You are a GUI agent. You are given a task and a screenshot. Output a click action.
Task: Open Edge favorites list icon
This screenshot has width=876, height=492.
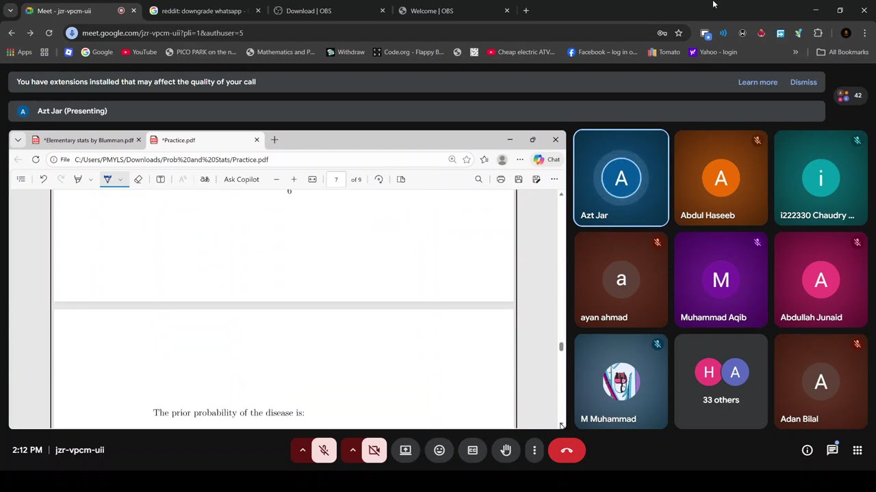coord(485,159)
